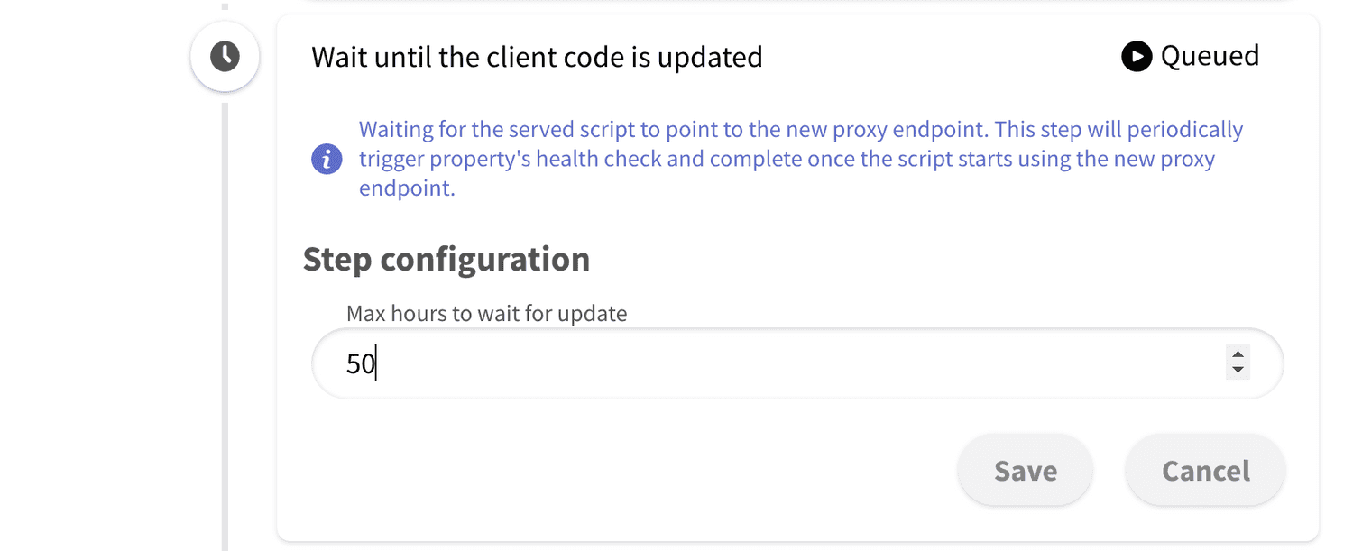Cancel the step configuration changes
This screenshot has width=1353, height=551.
click(1205, 471)
